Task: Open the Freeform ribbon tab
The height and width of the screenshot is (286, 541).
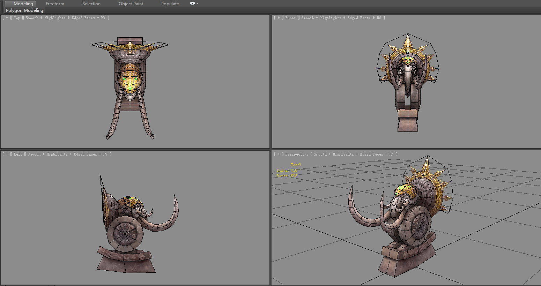Action: (55, 3)
